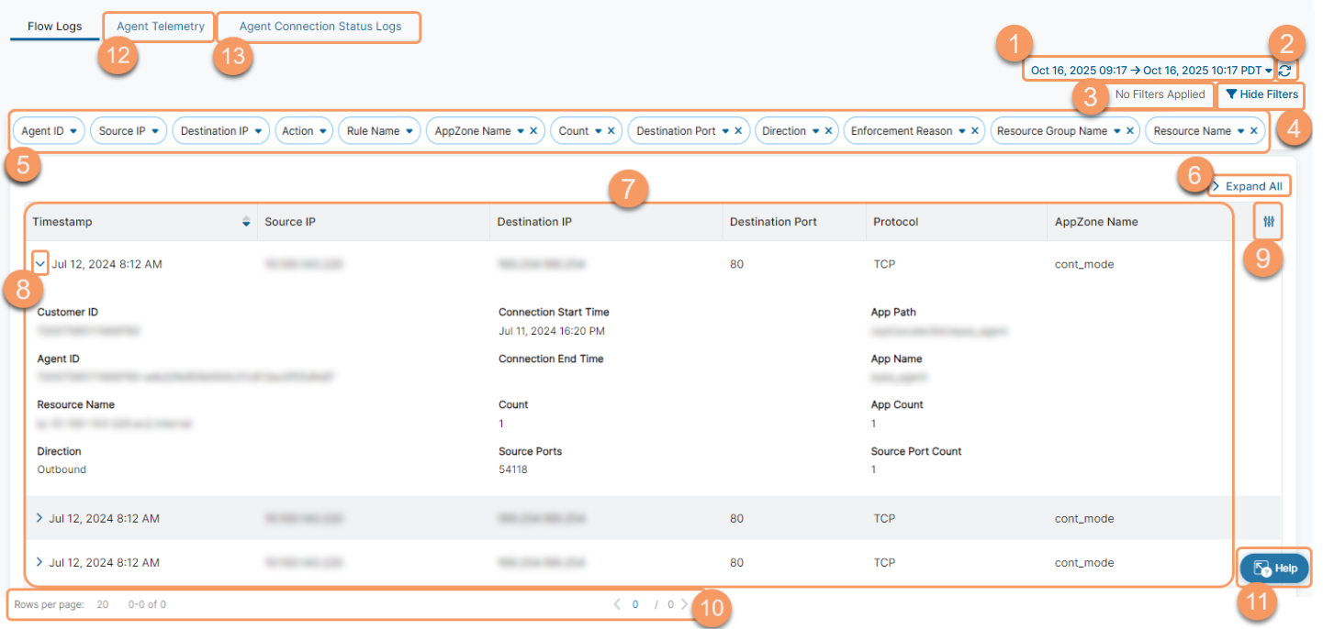
Task: Go to the next page arrow
Action: [x=684, y=604]
